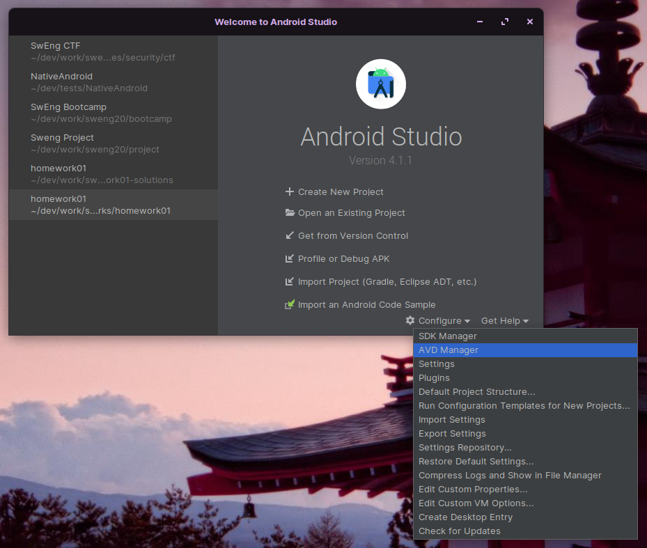Click the green icon beside Import an Android Code Sample
This screenshot has width=647, height=548.
(290, 304)
